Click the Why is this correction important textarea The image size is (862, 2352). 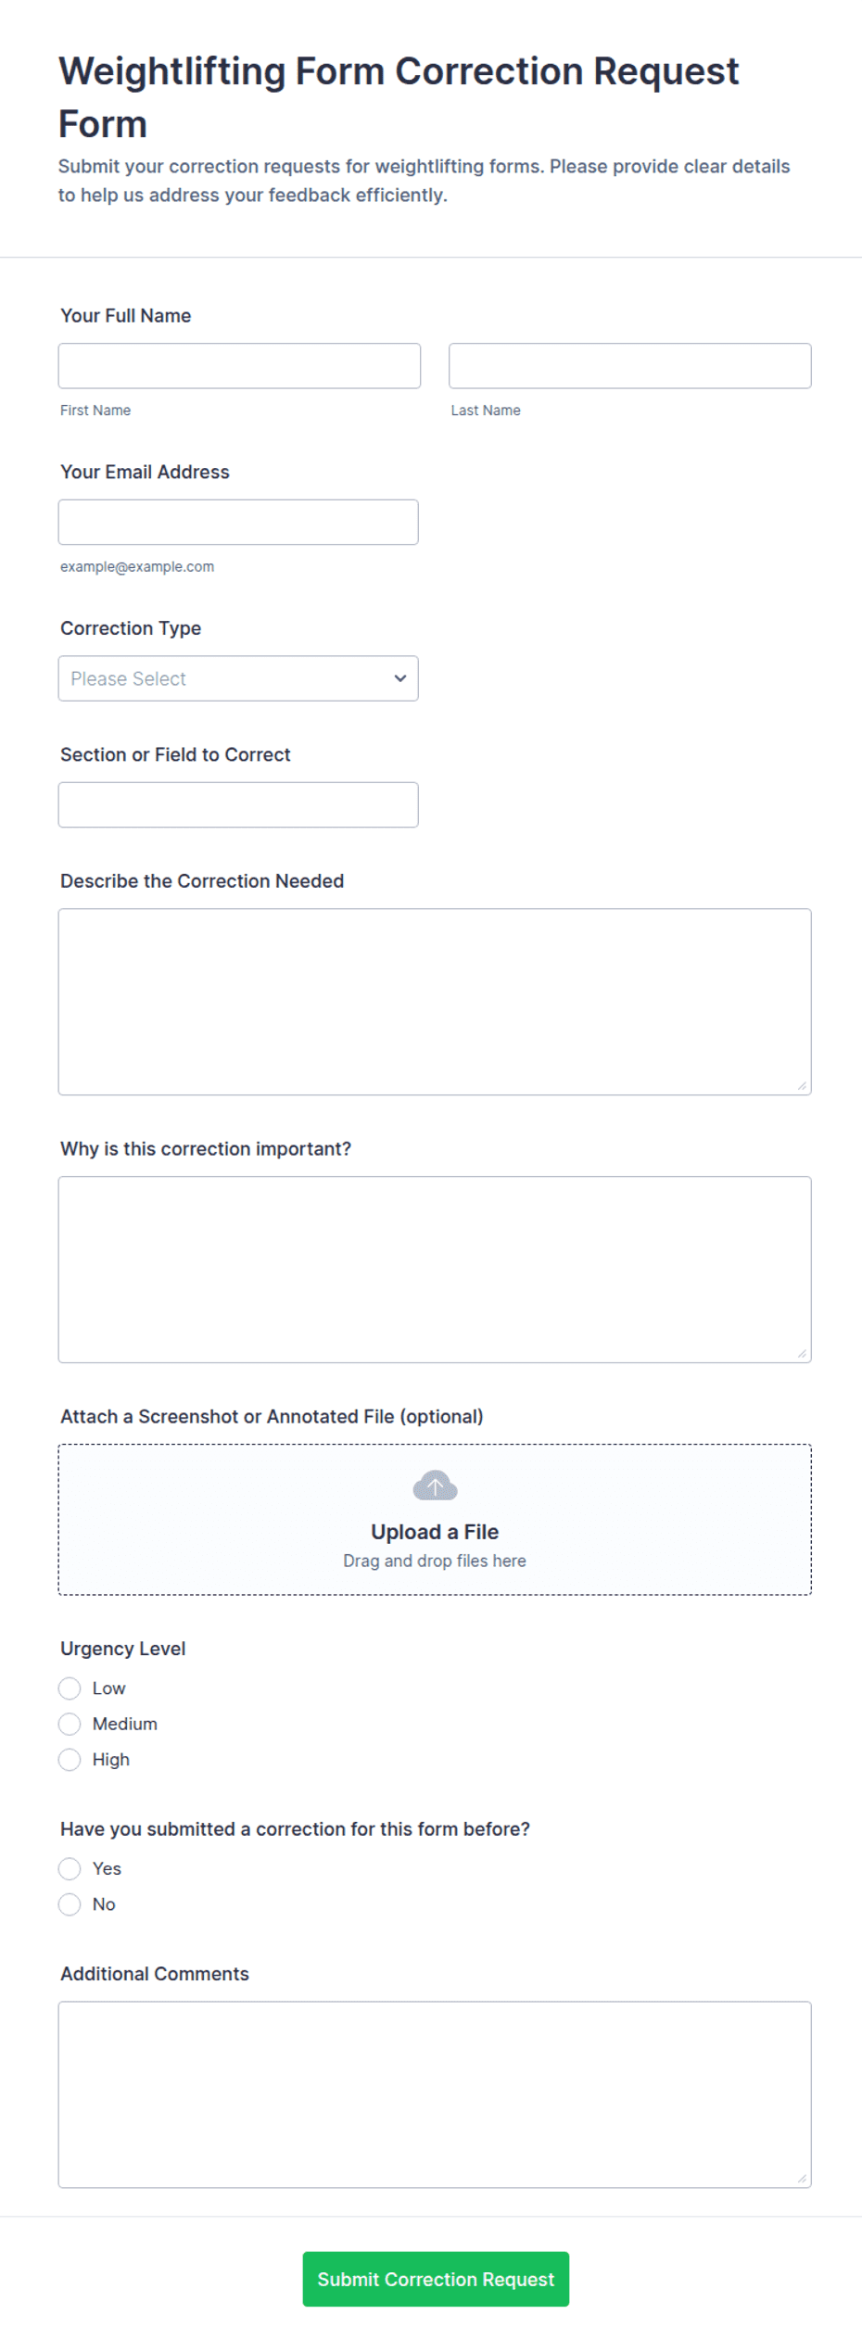(435, 1270)
